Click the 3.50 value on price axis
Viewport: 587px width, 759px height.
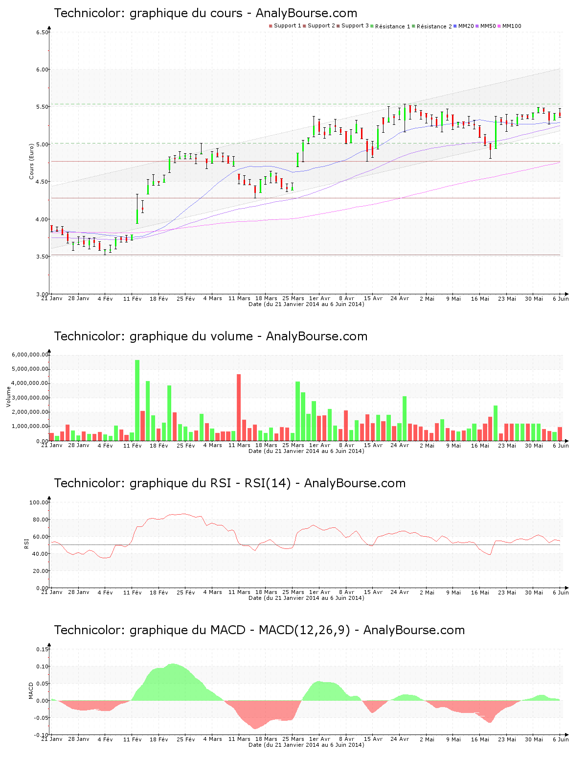(42, 257)
